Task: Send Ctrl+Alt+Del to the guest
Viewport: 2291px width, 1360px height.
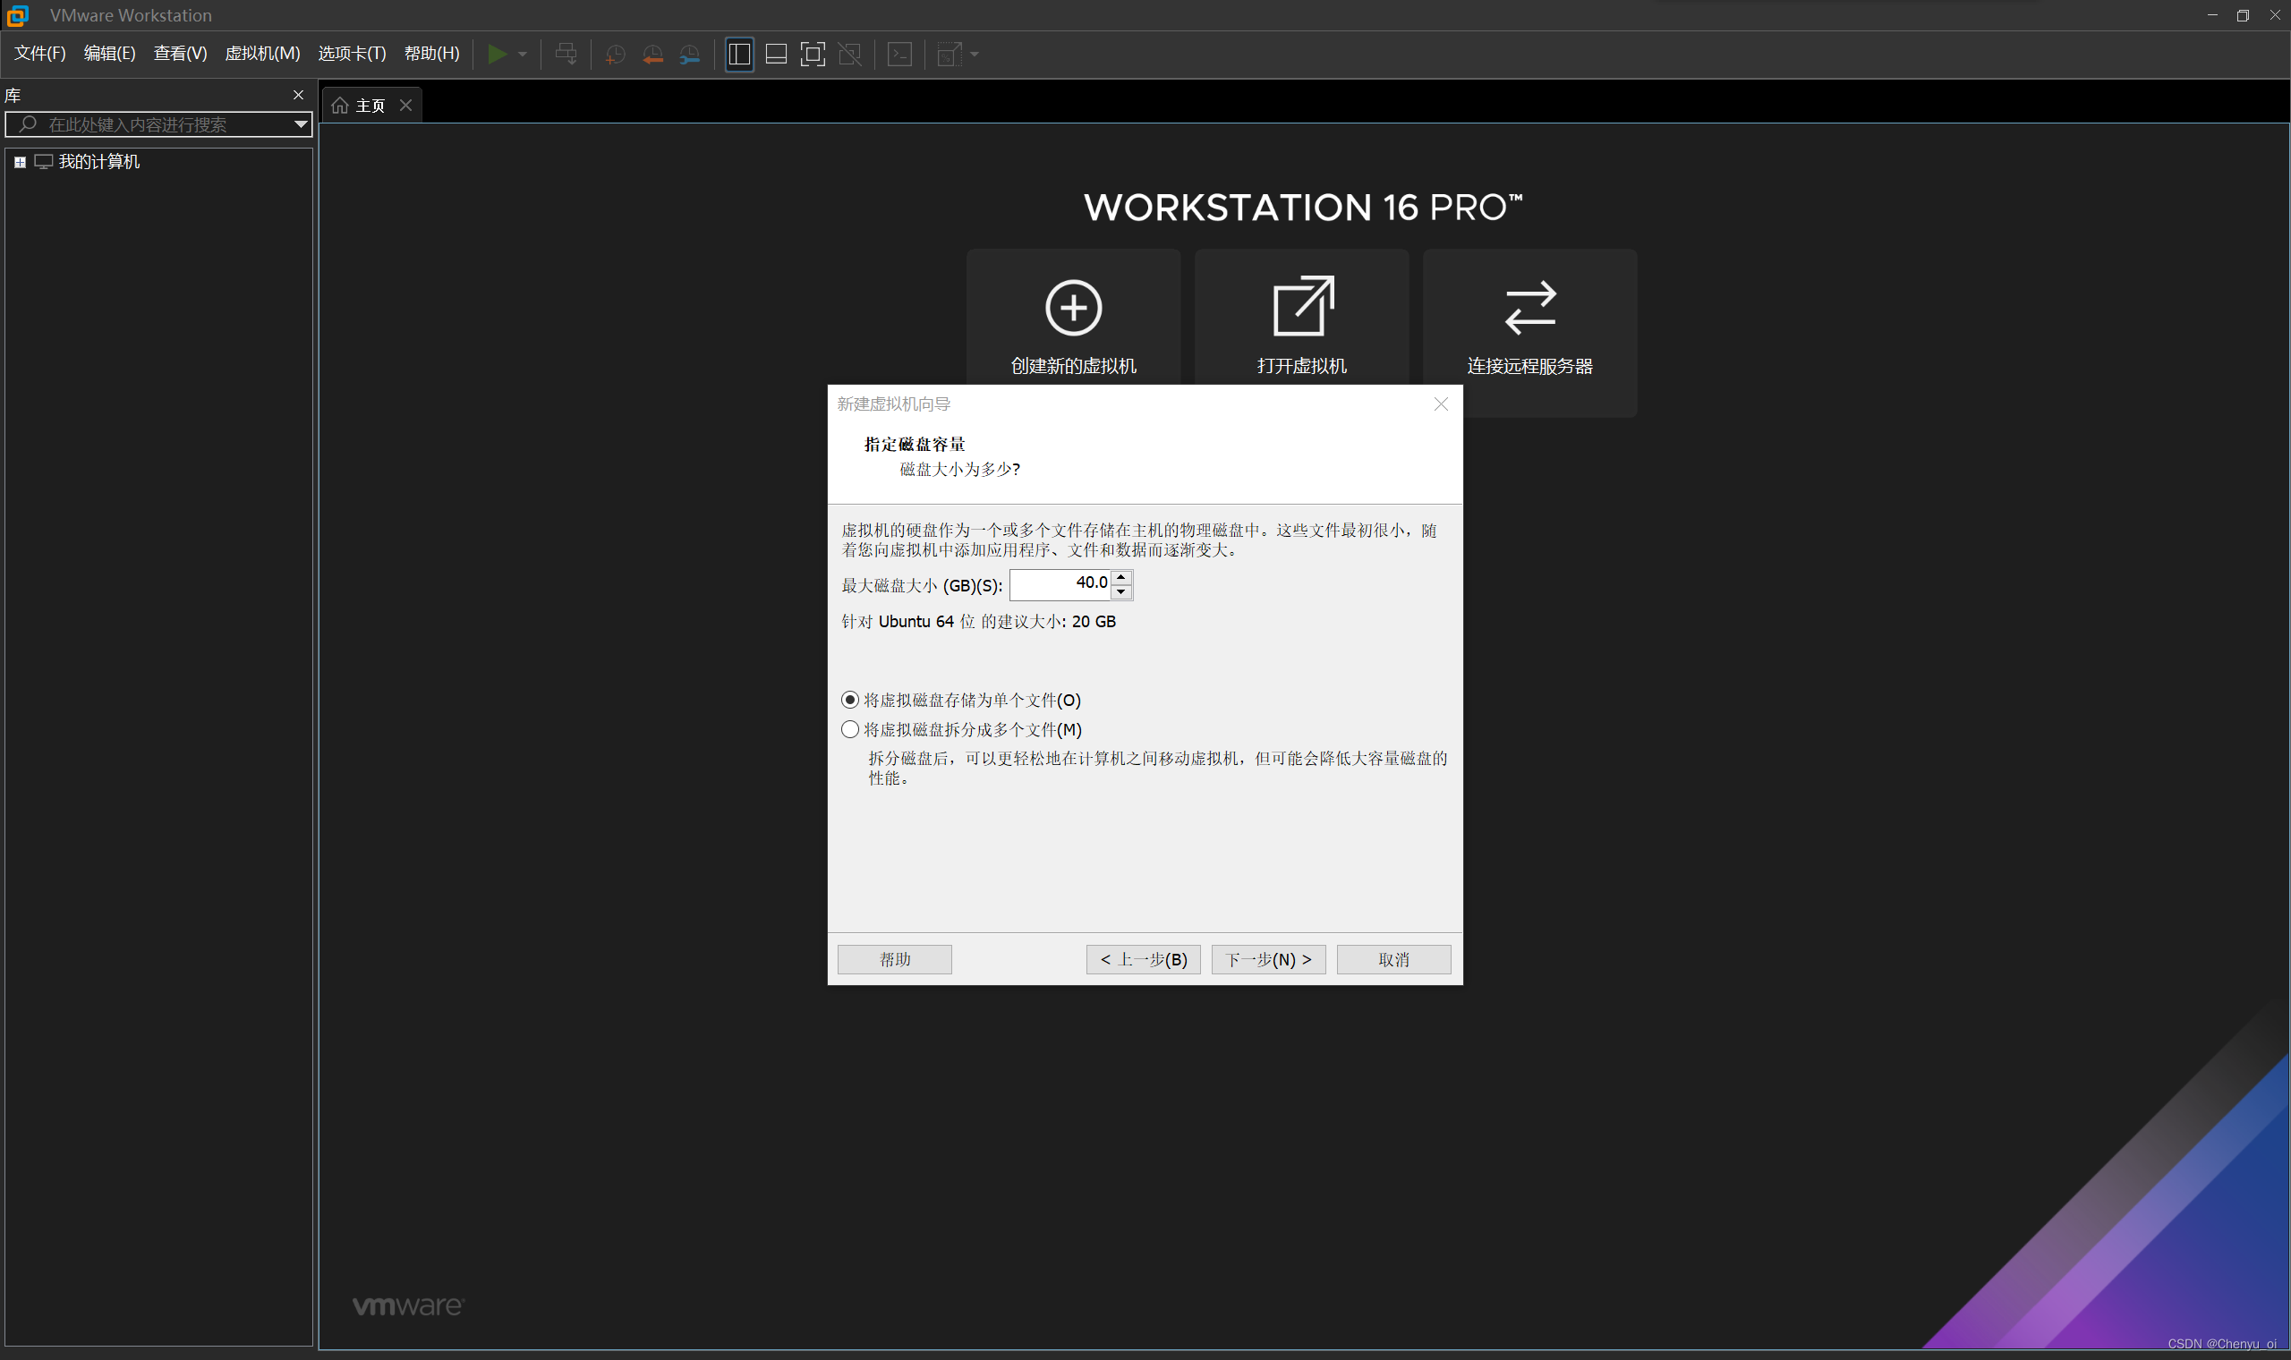Action: click(566, 54)
